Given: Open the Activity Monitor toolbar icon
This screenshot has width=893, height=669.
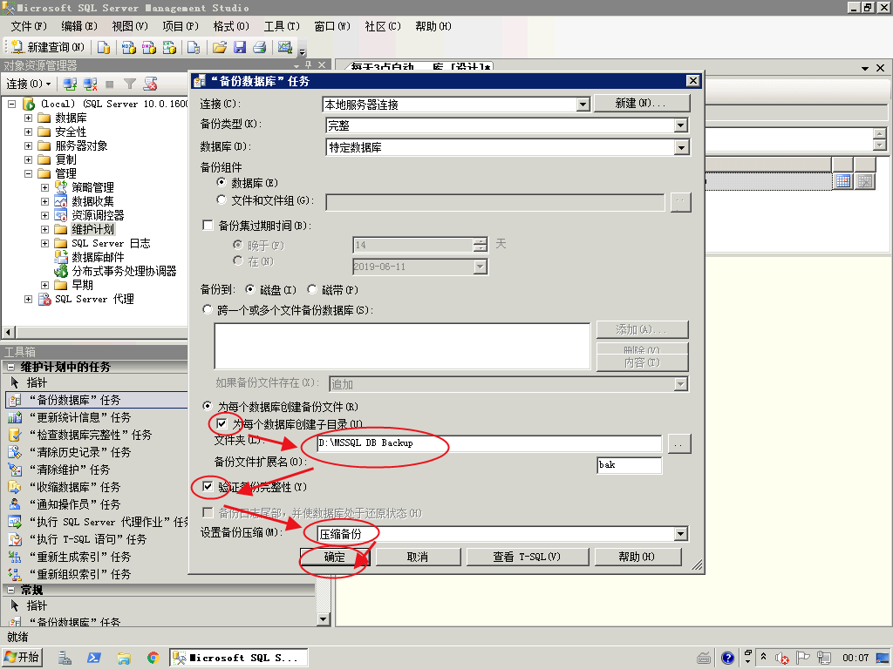Looking at the screenshot, I should tap(285, 47).
